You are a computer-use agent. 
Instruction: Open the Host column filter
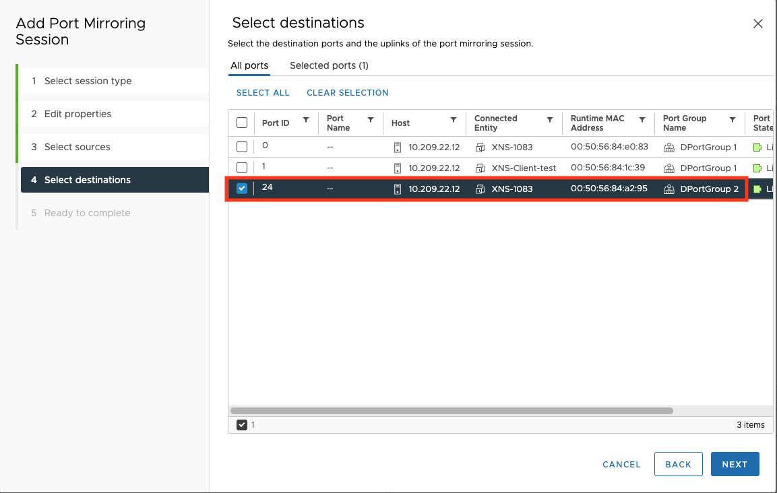(x=454, y=120)
